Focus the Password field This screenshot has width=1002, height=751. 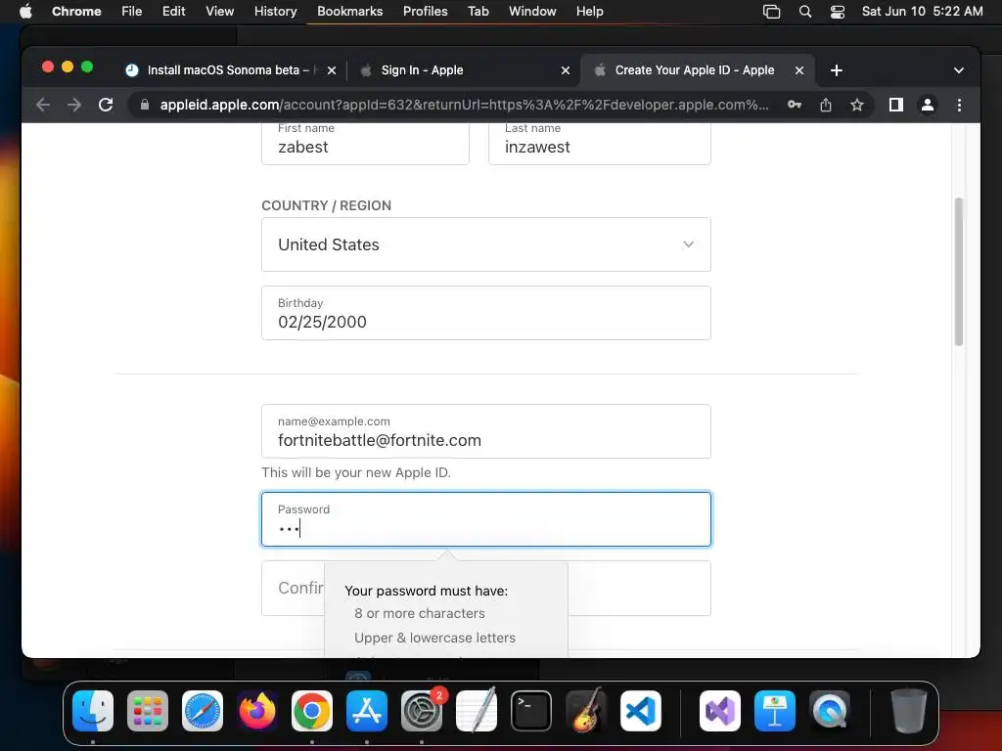pyautogui.click(x=485, y=519)
